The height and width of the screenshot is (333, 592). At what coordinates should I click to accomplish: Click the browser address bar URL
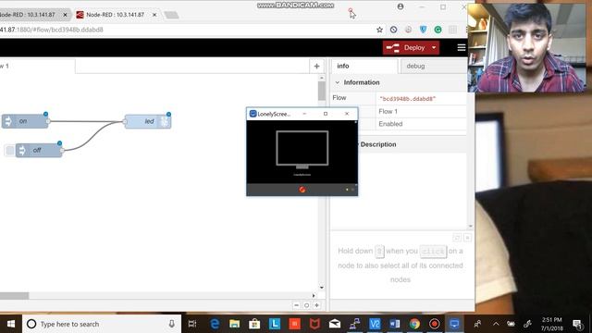tap(52, 30)
